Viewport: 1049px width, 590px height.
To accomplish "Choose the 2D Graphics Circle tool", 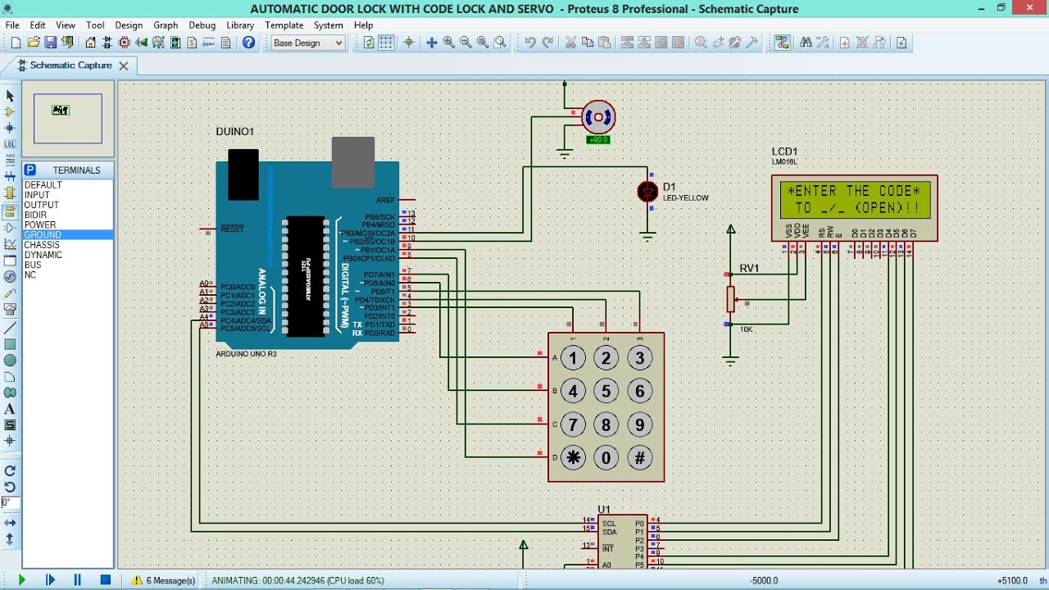I will [10, 360].
